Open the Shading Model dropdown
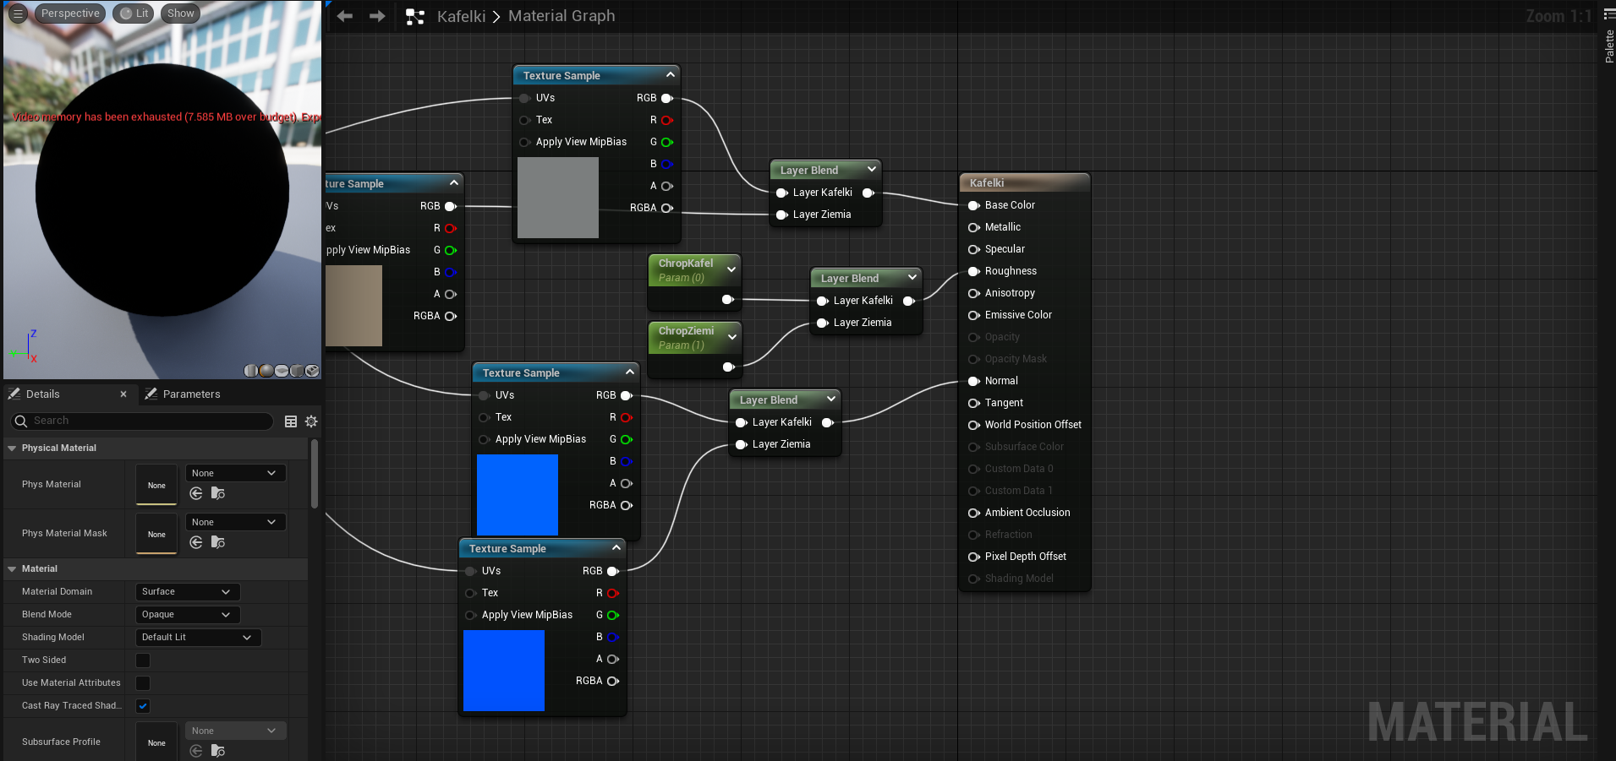This screenshot has width=1616, height=761. (198, 637)
